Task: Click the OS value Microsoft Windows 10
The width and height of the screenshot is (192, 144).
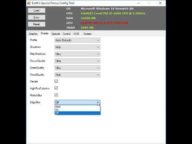Action: (107, 9)
